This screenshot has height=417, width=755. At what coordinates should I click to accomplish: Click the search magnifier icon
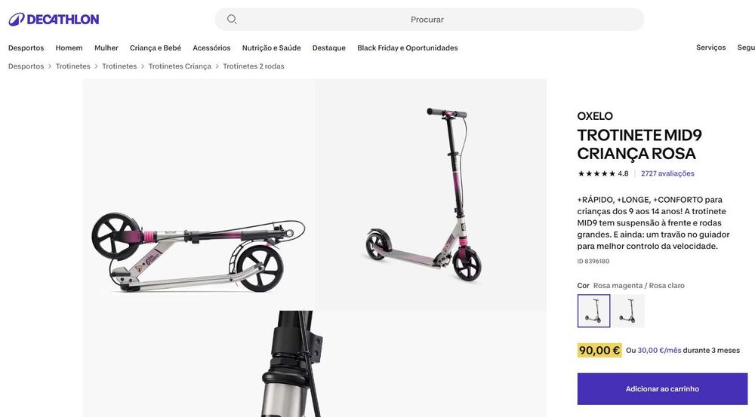click(x=232, y=20)
